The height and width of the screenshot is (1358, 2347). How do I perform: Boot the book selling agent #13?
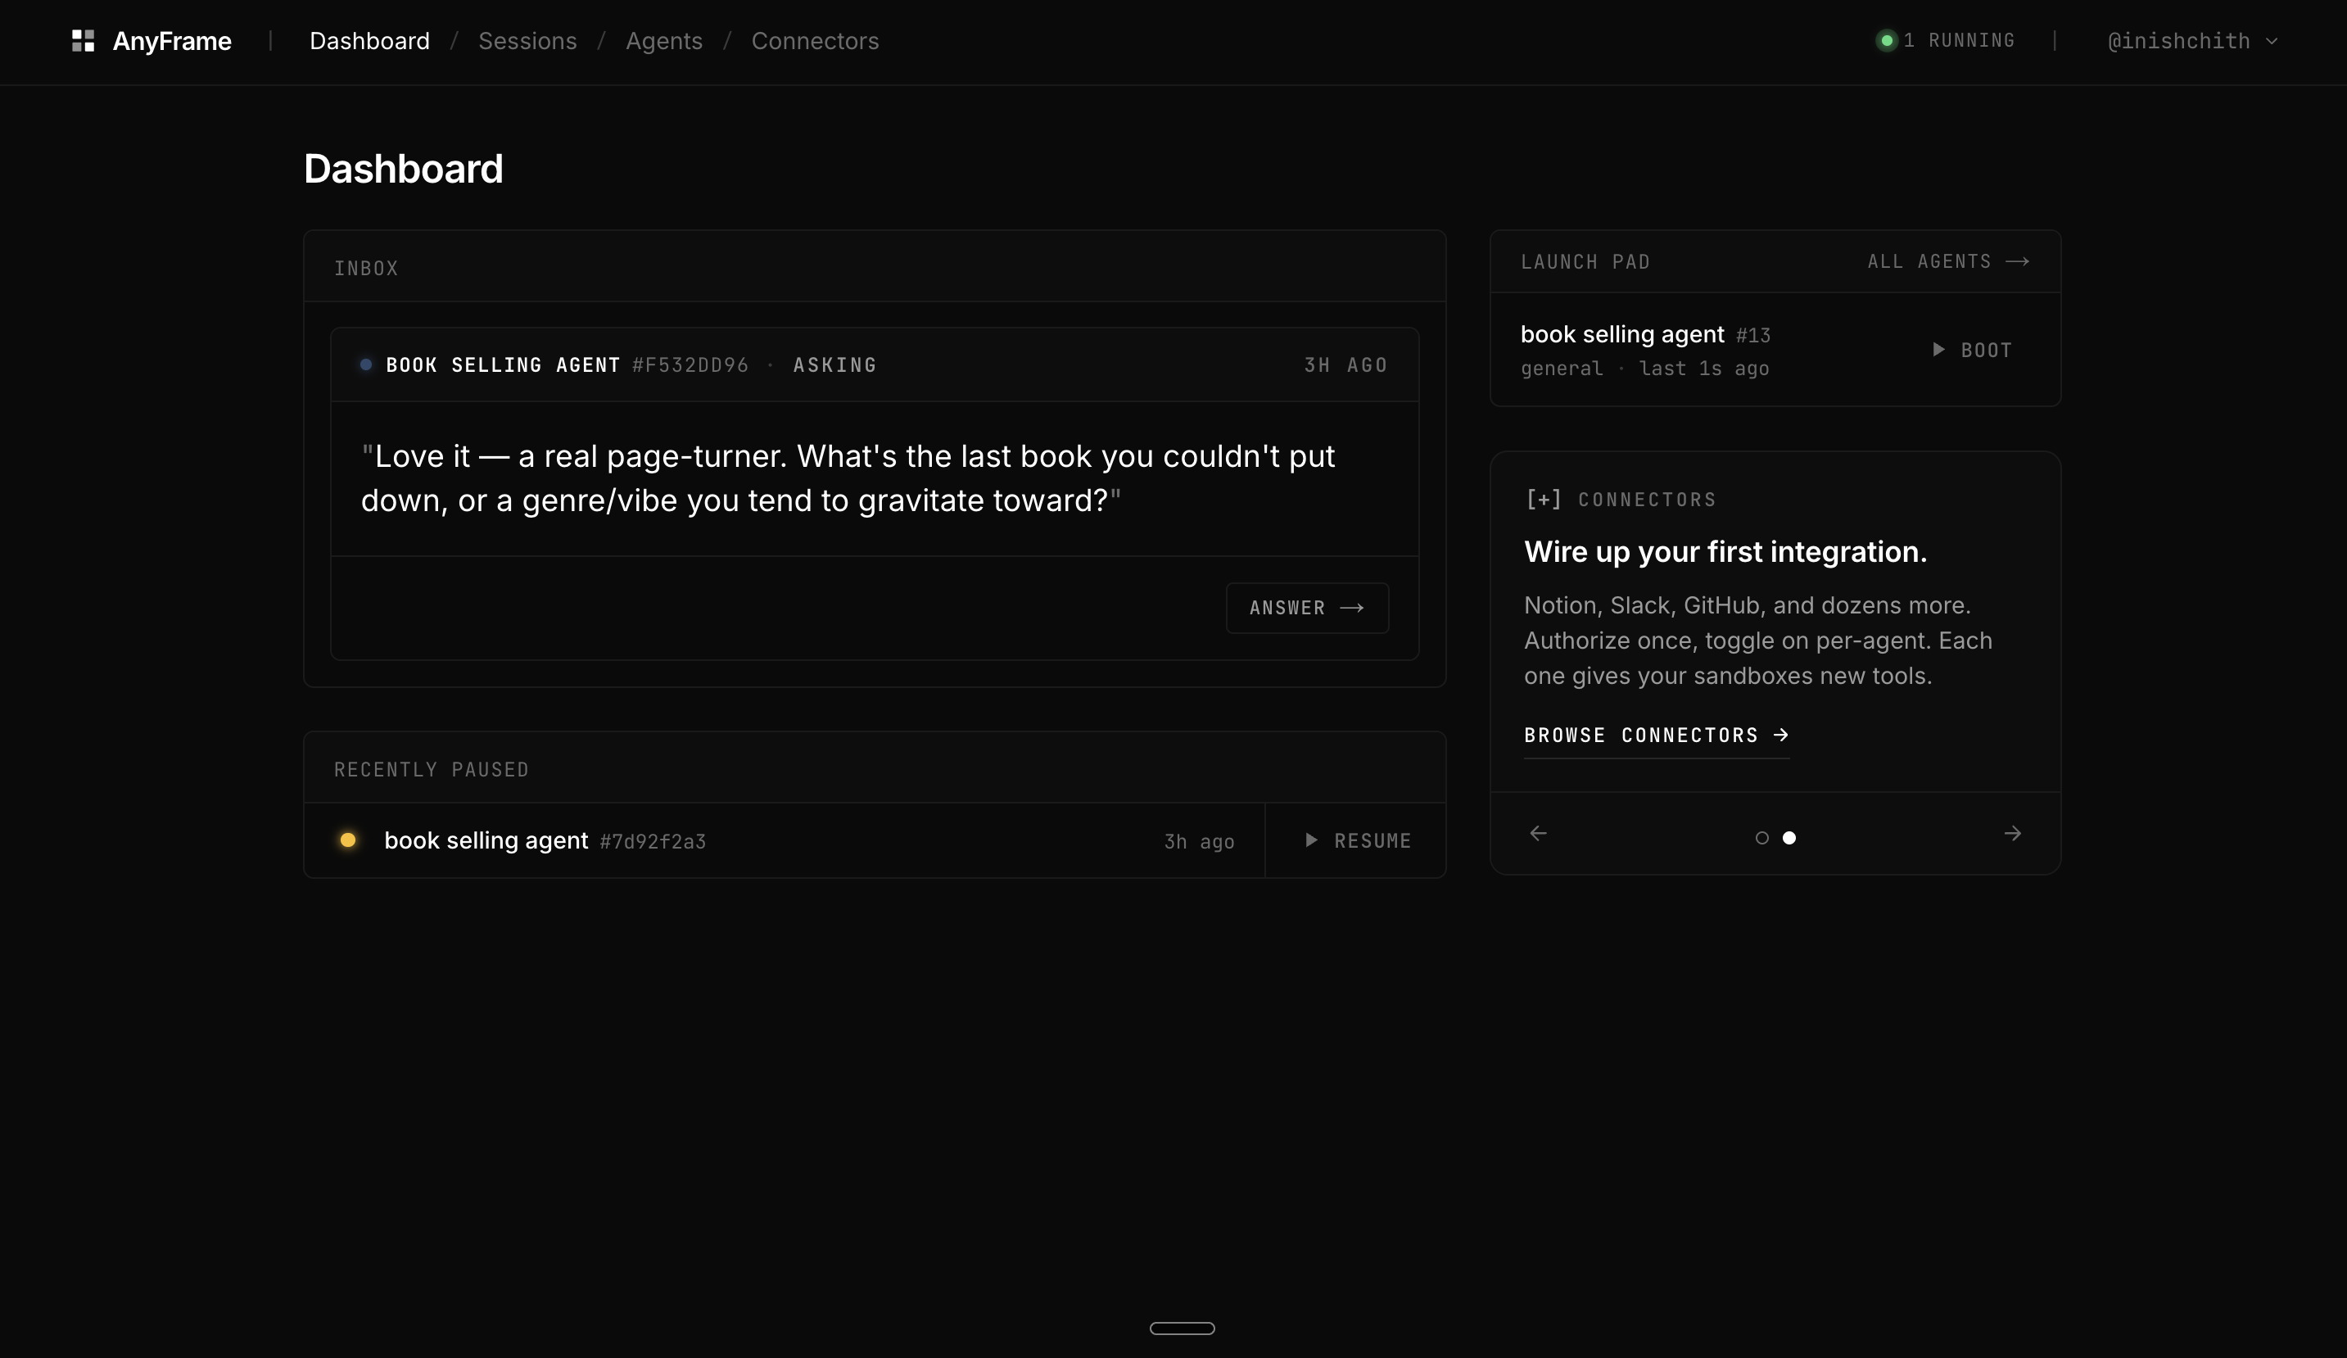(x=1973, y=351)
